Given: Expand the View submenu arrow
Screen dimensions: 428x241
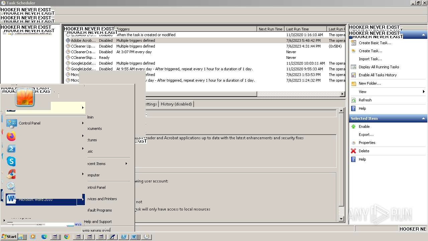Looking at the screenshot, I should 424,92.
